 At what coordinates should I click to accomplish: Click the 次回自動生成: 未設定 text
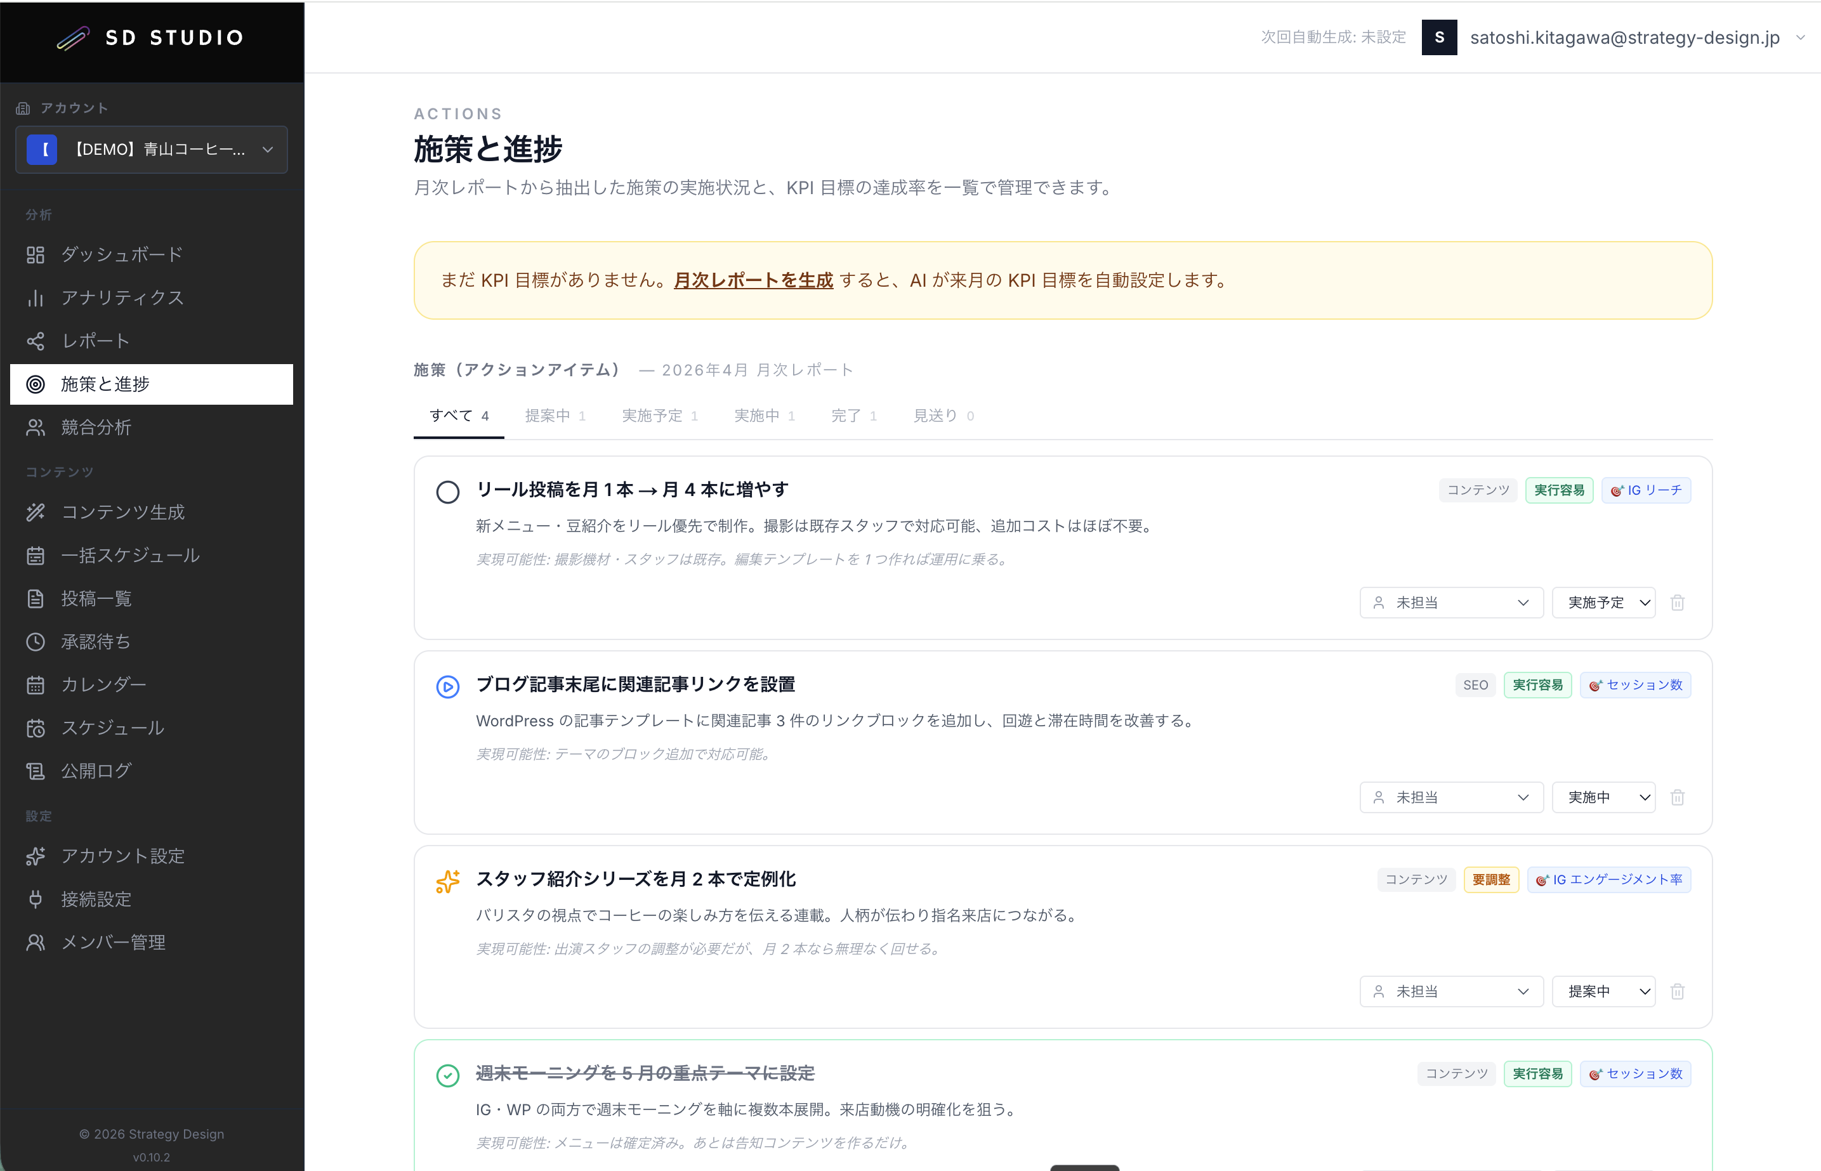(1334, 37)
